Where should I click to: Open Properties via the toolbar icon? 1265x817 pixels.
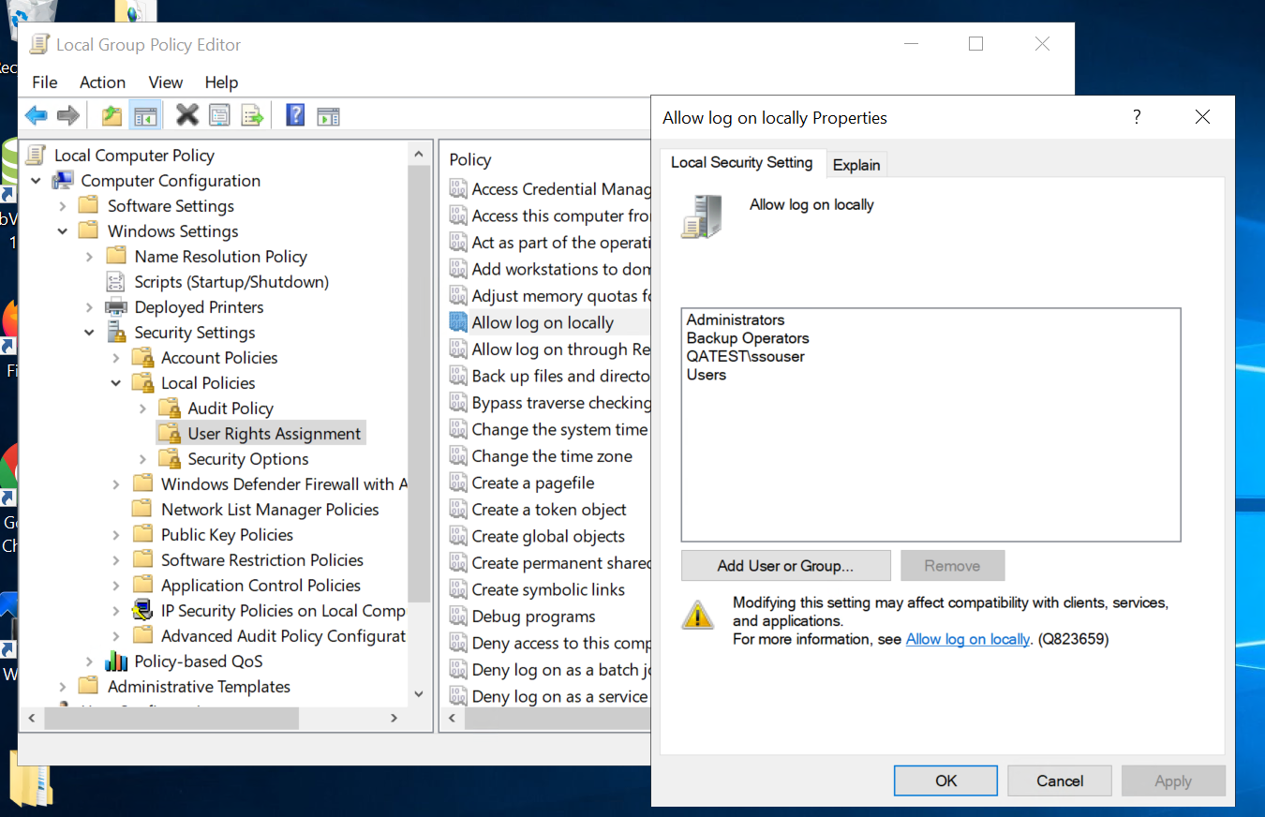point(218,114)
